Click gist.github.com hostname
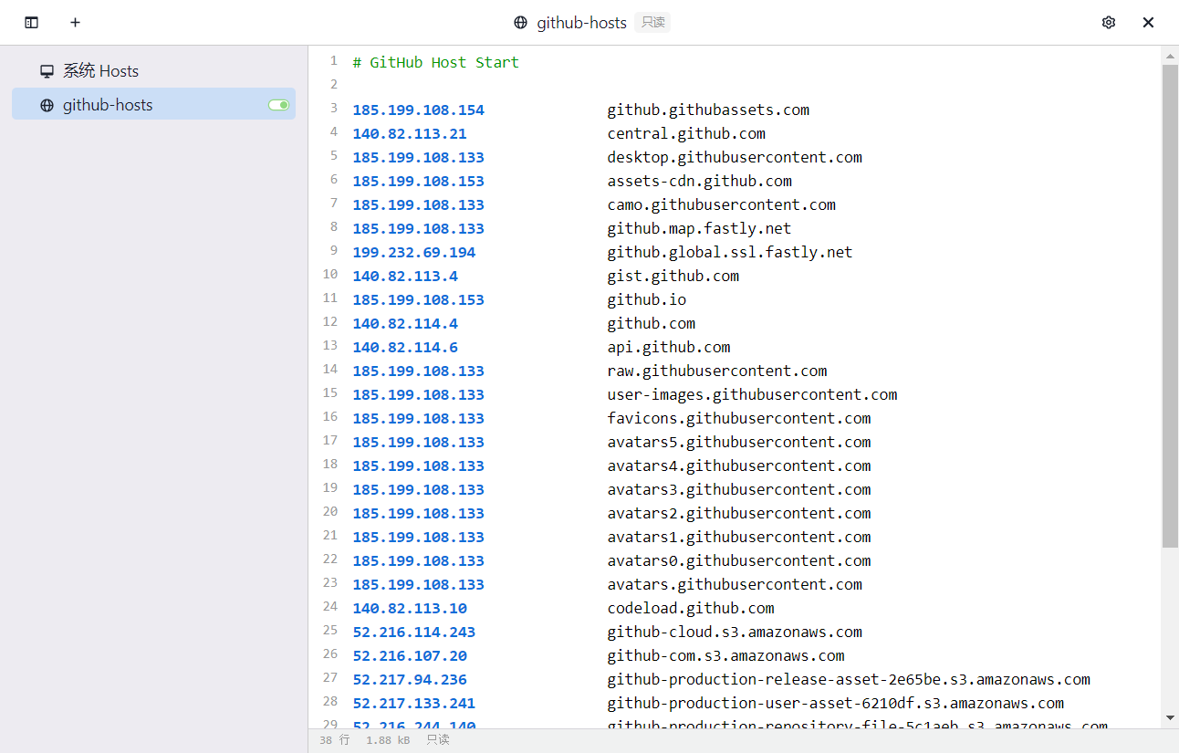This screenshot has width=1179, height=753. [673, 276]
